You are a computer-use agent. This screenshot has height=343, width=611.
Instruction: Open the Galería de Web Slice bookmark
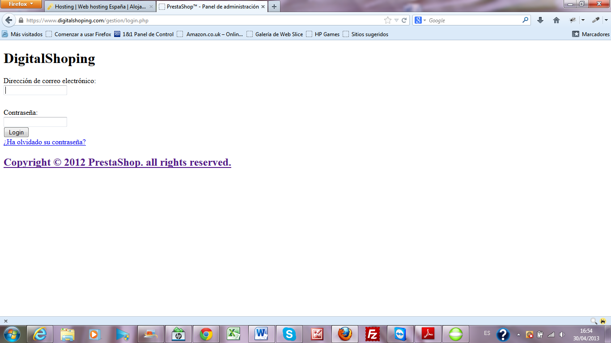[x=275, y=34]
